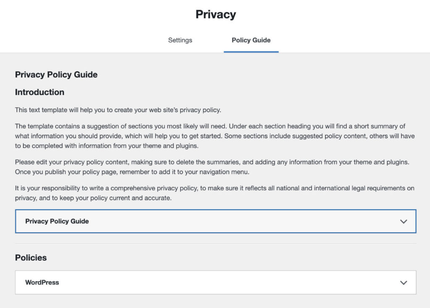The image size is (430, 308).
Task: Select the Policy Guide tab
Action: (x=251, y=40)
